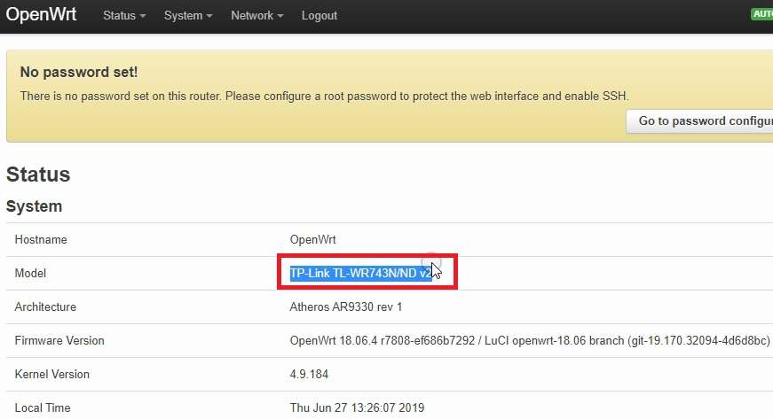This screenshot has height=419, width=773.
Task: Open the Network dropdown menu
Action: pos(256,16)
